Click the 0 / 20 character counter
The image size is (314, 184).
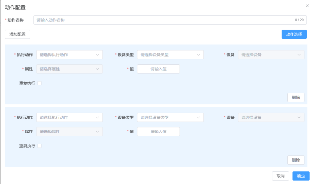tap(299, 20)
